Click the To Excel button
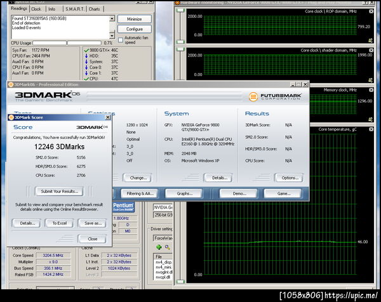381x302 pixels. [60, 223]
